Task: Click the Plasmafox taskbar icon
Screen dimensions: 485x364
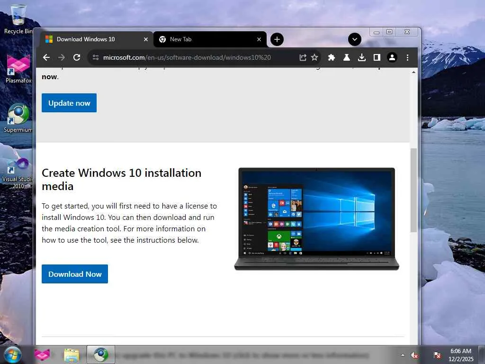Action: (42, 355)
